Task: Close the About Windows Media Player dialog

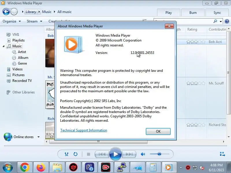Action: coord(169,26)
